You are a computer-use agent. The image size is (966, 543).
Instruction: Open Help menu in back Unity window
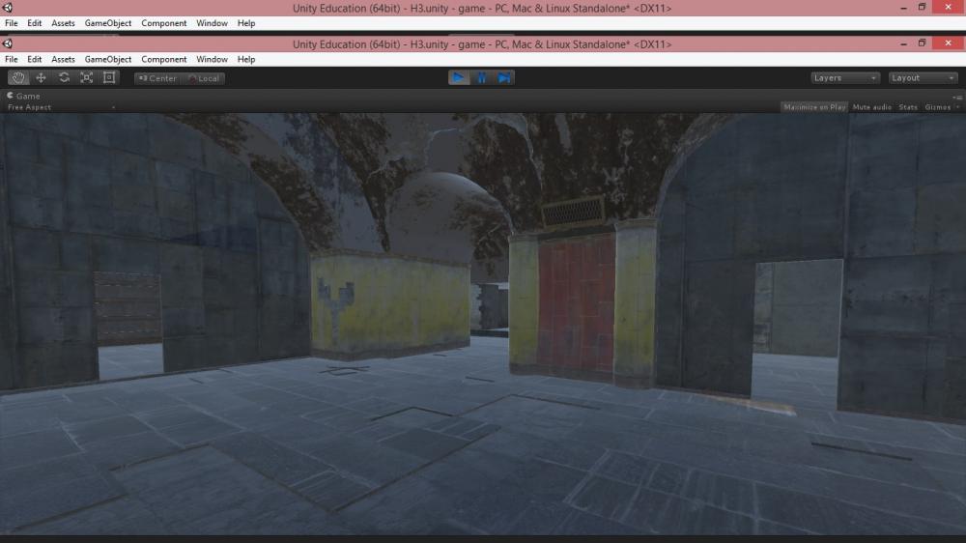coord(245,23)
